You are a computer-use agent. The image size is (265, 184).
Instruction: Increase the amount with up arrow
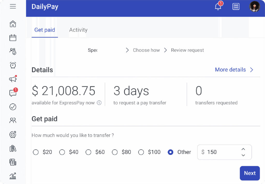[243, 149]
